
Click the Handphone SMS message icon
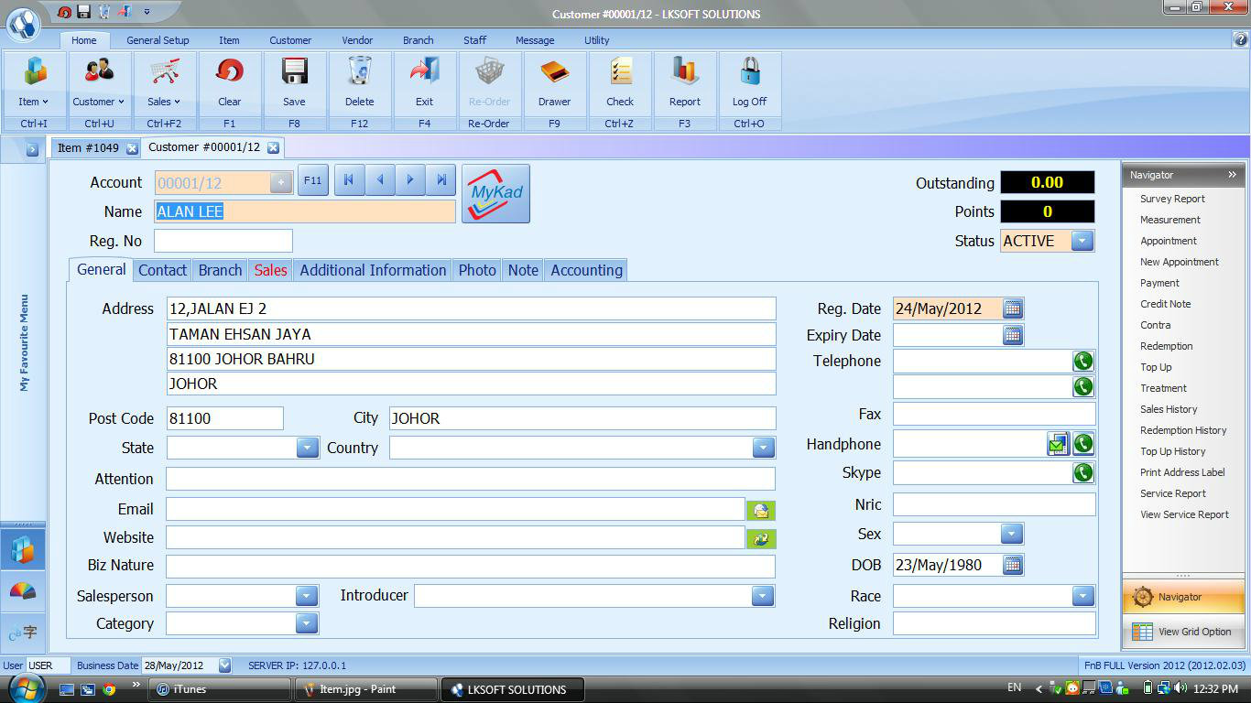1058,444
